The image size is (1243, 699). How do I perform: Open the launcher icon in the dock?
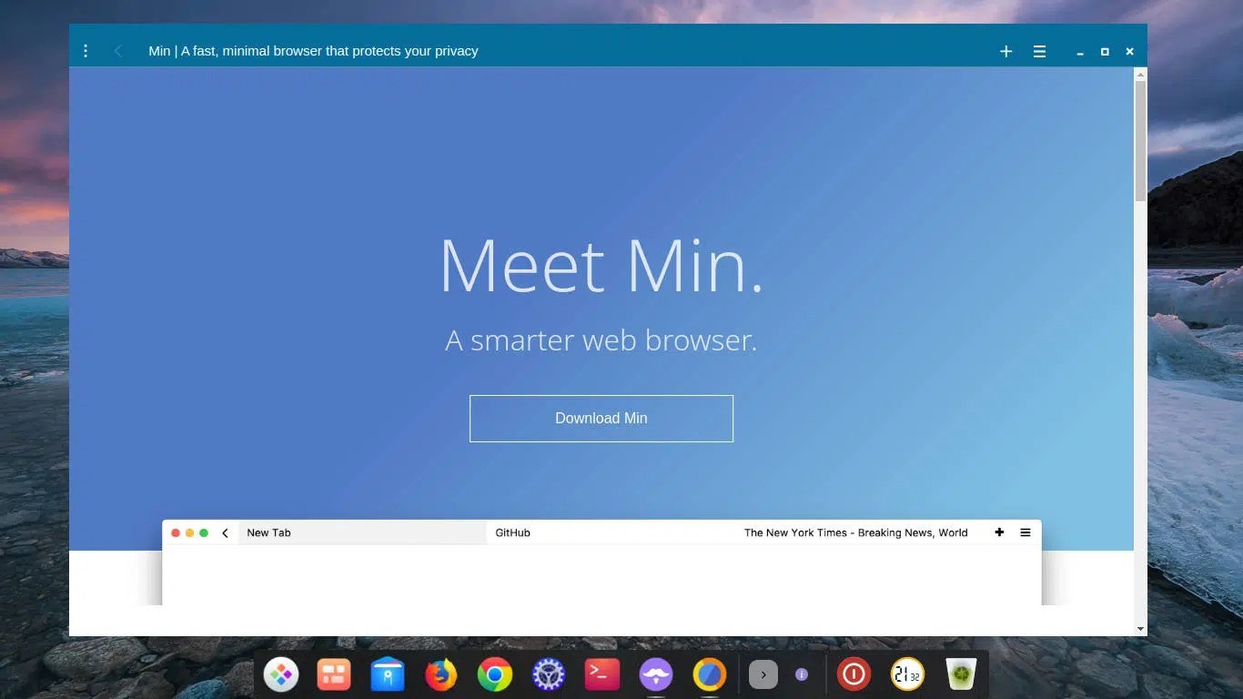coord(281,674)
